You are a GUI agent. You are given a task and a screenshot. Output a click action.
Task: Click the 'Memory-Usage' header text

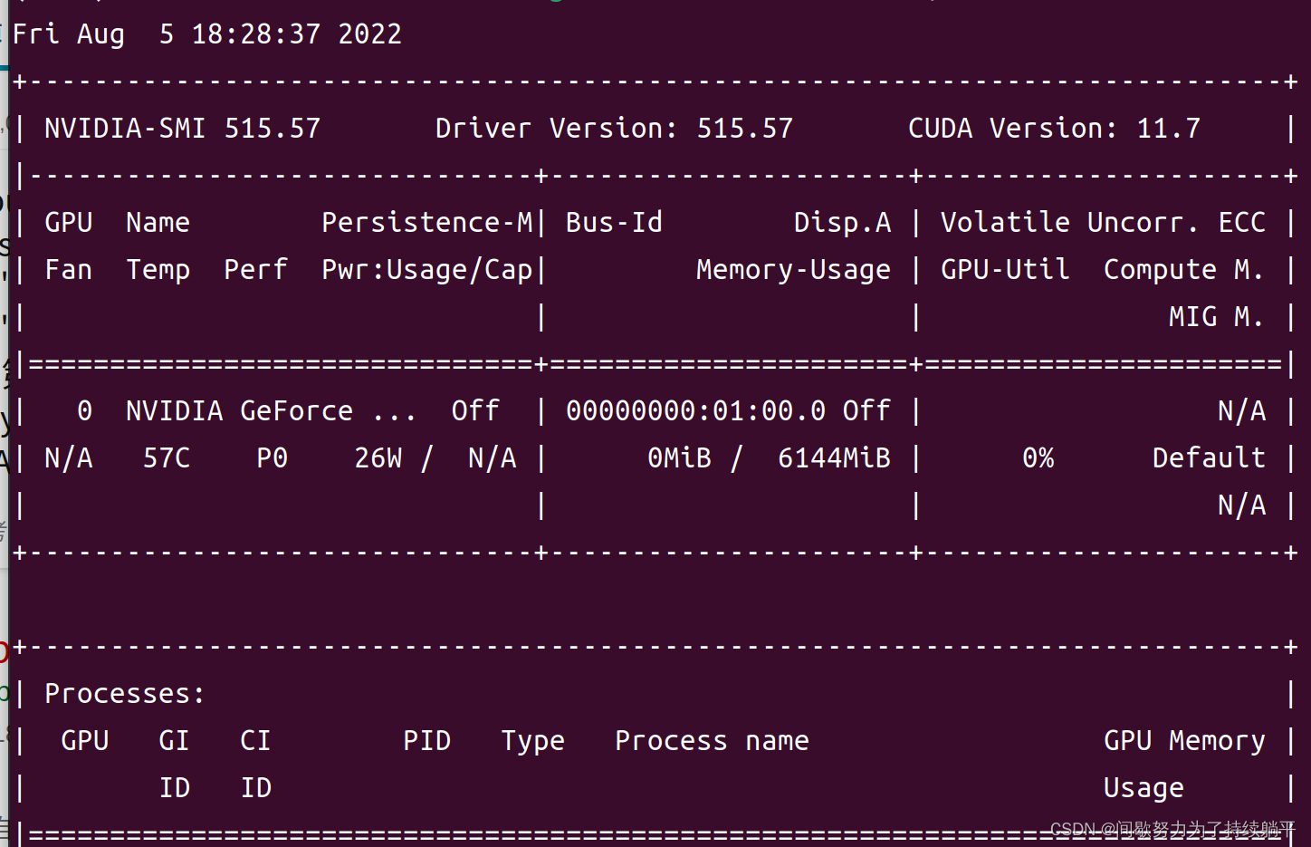(x=793, y=270)
